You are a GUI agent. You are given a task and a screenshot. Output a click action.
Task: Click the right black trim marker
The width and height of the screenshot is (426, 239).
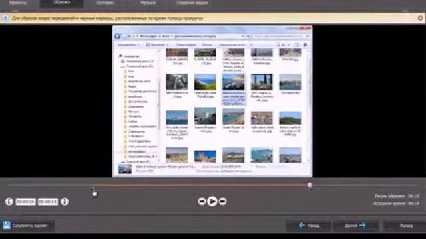[312, 189]
